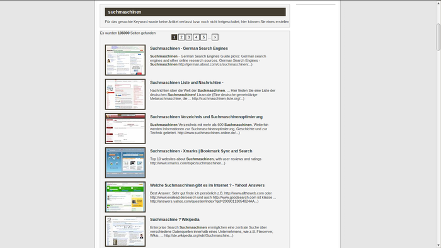The image size is (441, 248).
Task: Open thumbnail of Yahoo! Answers result
Action: point(125,197)
